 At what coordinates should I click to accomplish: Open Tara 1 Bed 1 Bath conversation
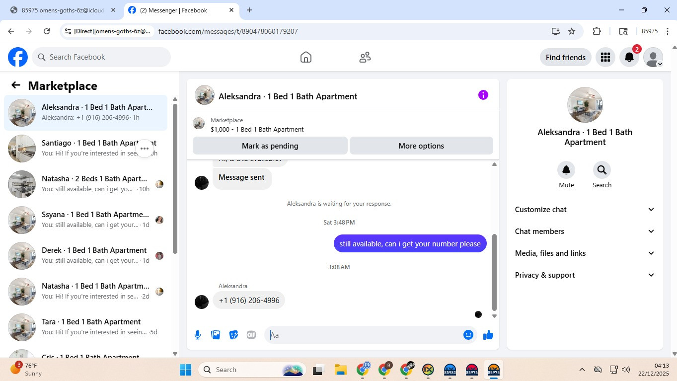[x=86, y=327]
